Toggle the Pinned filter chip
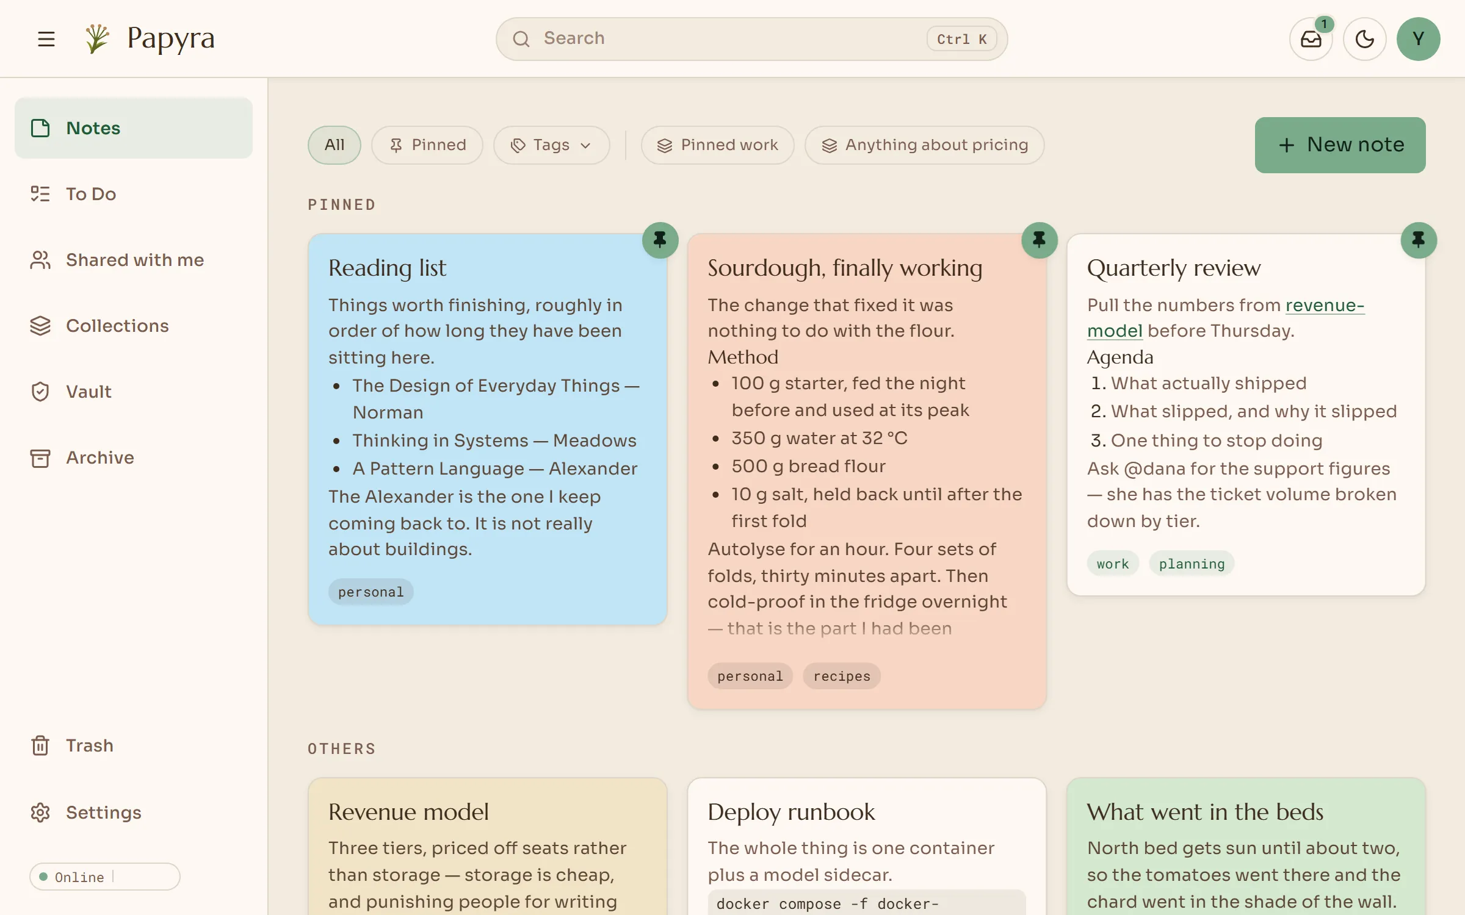This screenshot has height=915, width=1465. coord(427,145)
